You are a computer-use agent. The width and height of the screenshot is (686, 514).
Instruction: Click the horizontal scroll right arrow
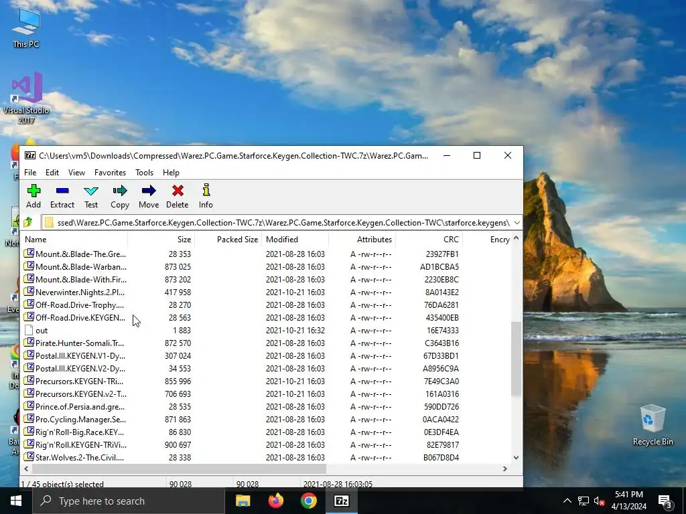[x=505, y=468]
